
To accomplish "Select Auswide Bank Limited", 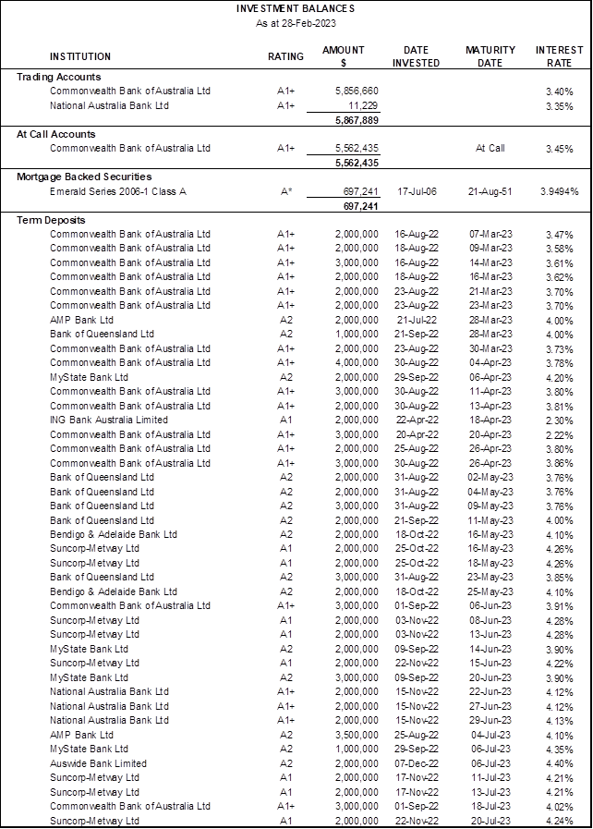I will (x=98, y=763).
